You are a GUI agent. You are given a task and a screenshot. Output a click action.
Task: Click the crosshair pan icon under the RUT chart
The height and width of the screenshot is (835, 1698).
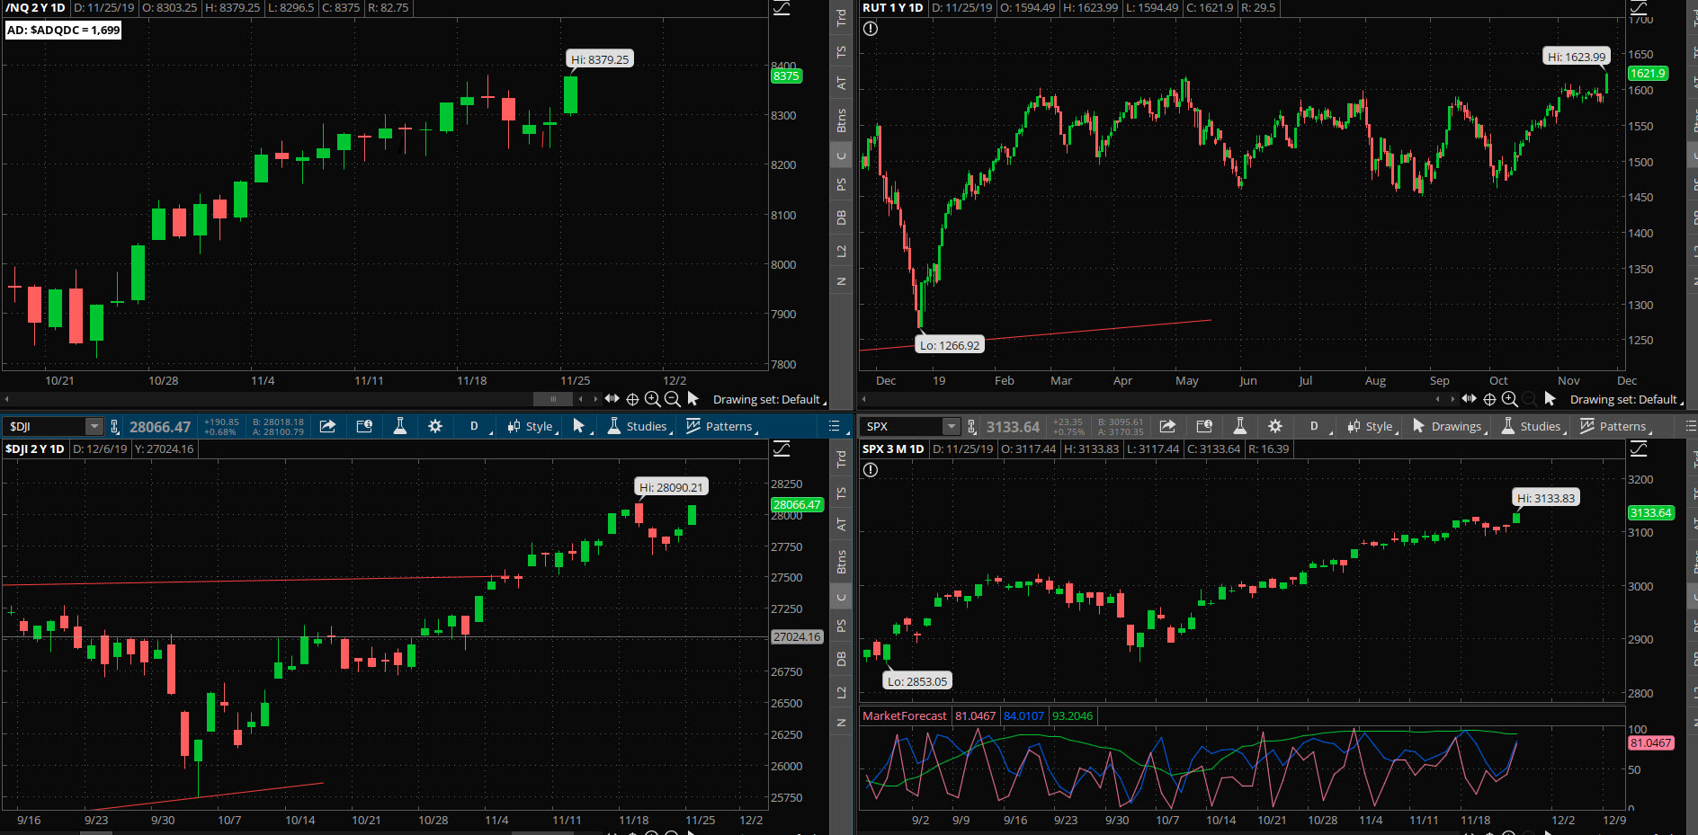[x=1489, y=399]
